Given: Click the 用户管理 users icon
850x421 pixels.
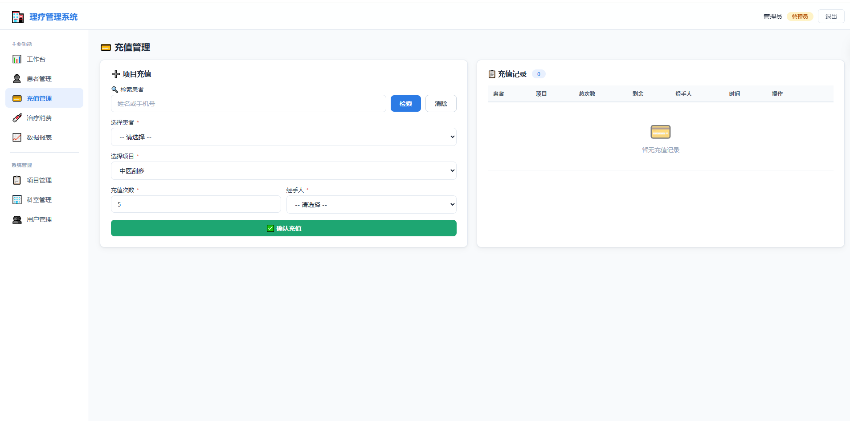Looking at the screenshot, I should pos(17,219).
